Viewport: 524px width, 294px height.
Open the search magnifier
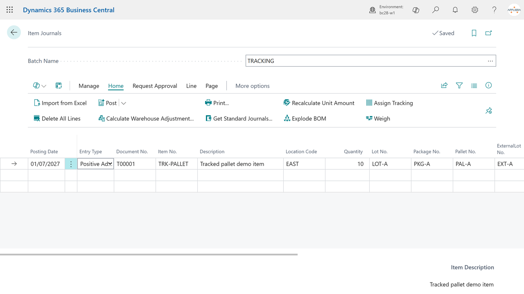(436, 10)
